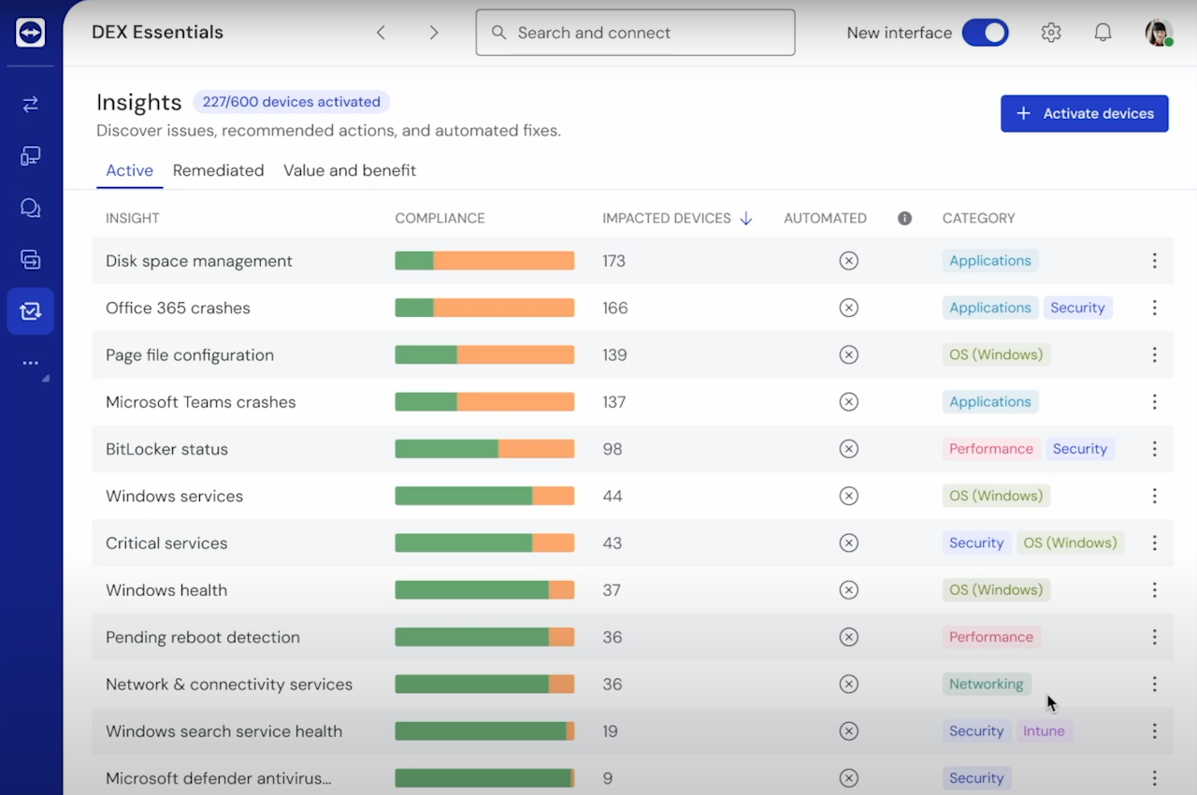Toggle automated status for Disk space management
Viewport: 1197px width, 795px height.
click(x=848, y=261)
